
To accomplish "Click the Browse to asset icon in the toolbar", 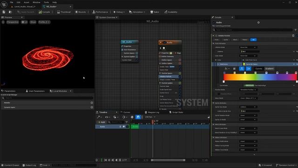I will click(10, 12).
